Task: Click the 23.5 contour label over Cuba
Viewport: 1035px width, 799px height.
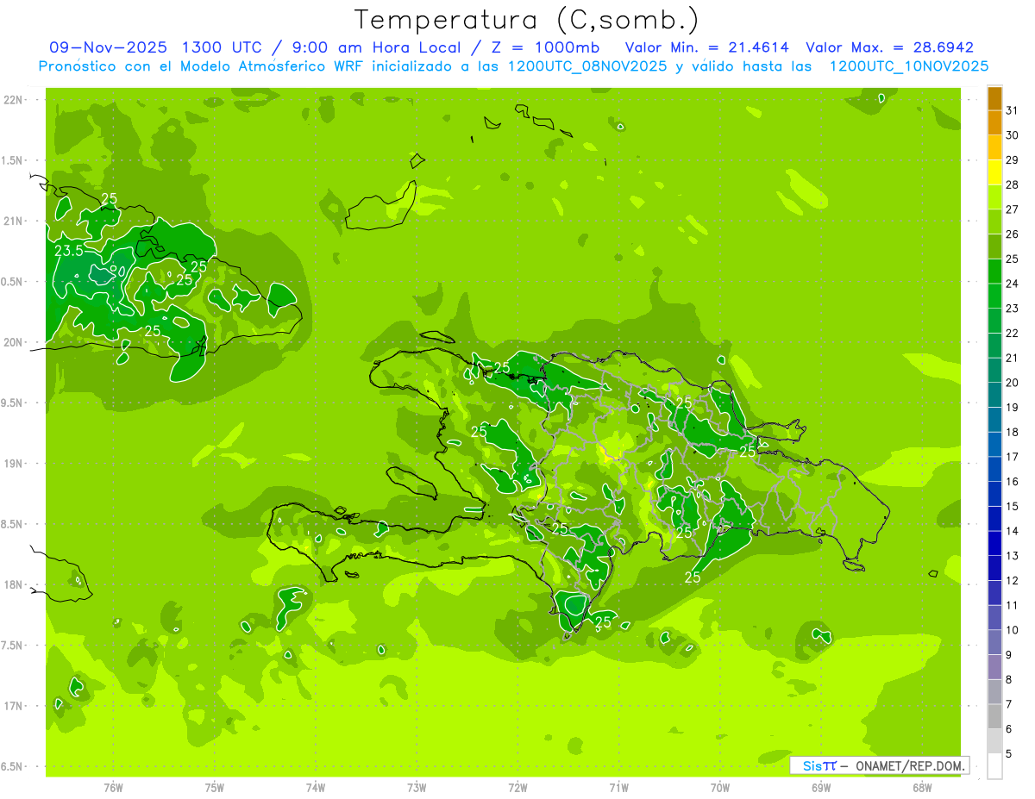Action: point(68,251)
